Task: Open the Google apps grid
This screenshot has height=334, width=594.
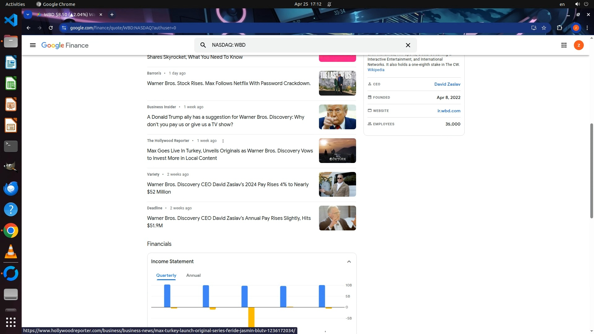Action: (x=564, y=45)
